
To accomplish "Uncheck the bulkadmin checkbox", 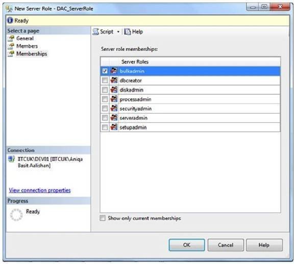I will coord(105,71).
